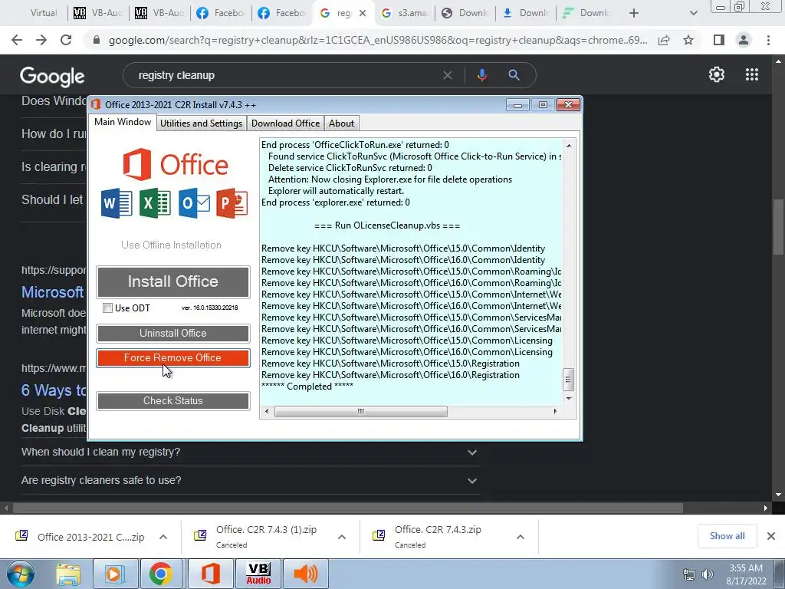Open options for Office. C2R 7.4.3 (1).zip
This screenshot has height=589, width=785.
point(342,537)
